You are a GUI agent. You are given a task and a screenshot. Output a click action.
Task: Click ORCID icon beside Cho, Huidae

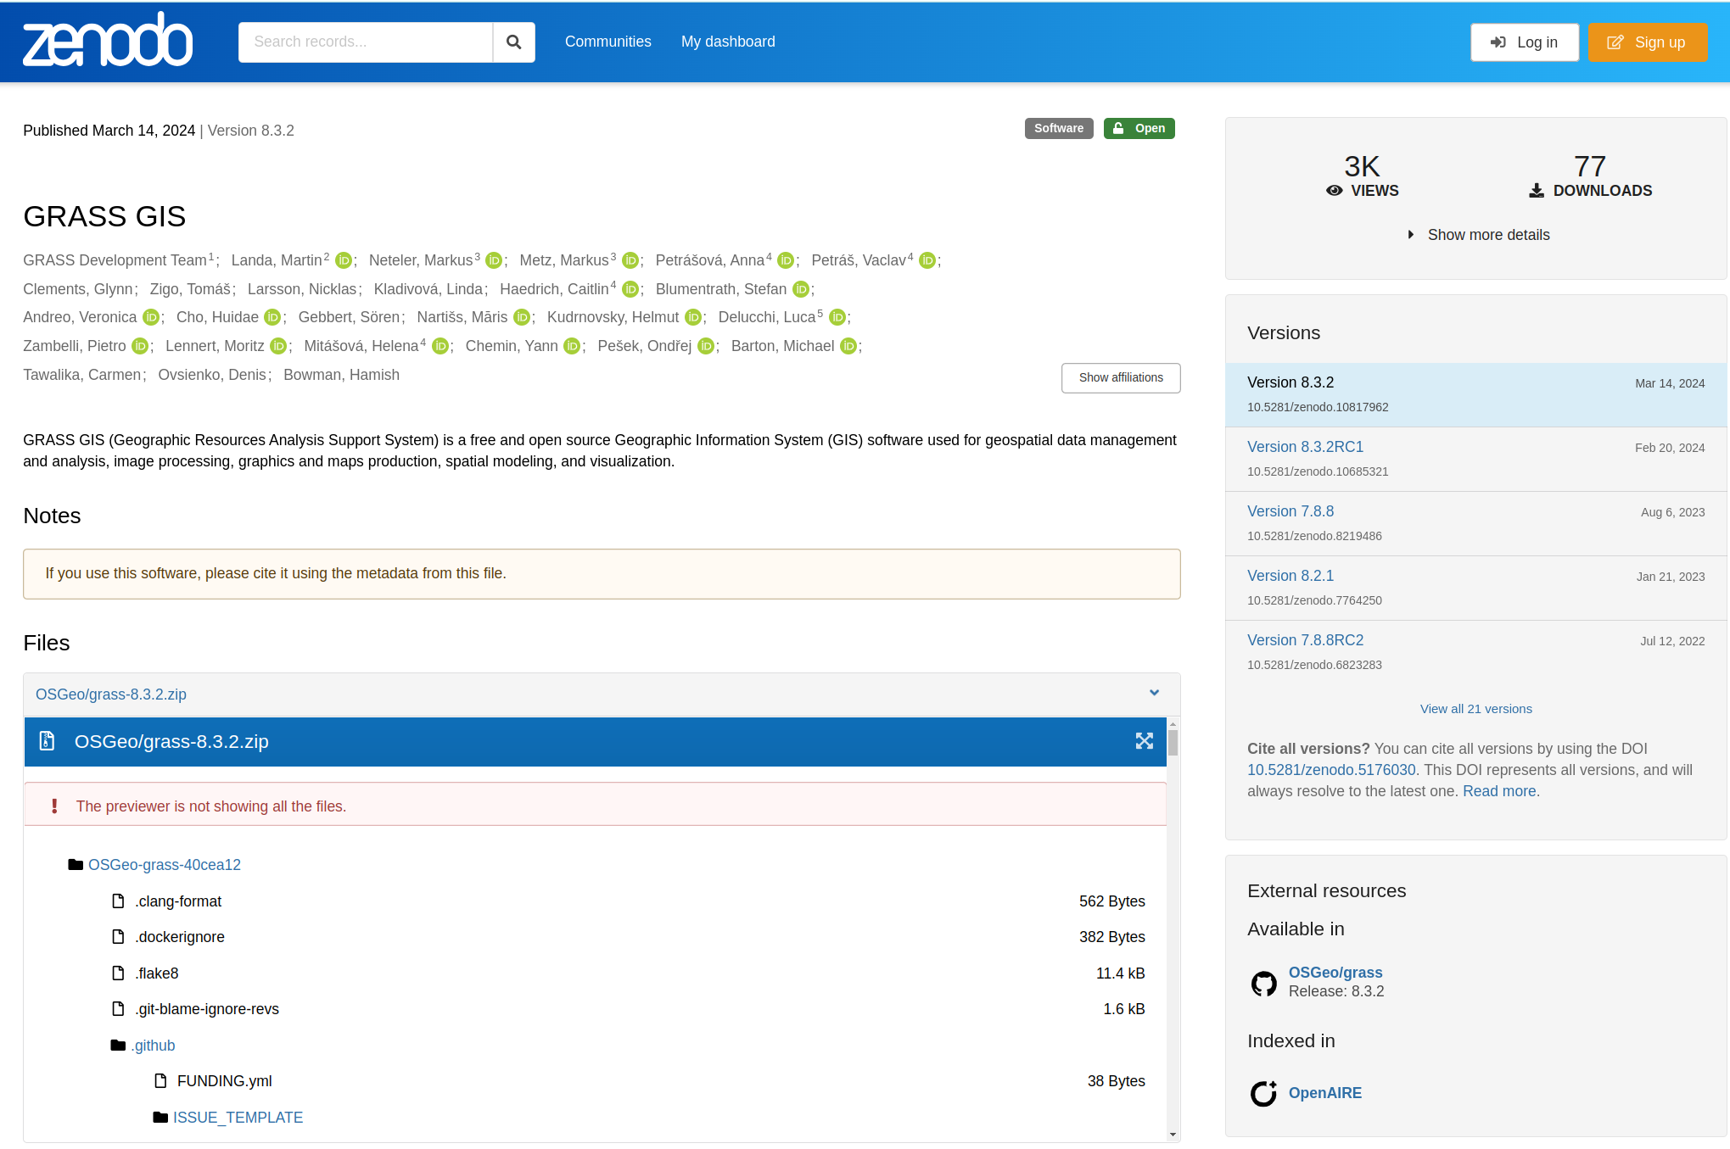pyautogui.click(x=272, y=317)
